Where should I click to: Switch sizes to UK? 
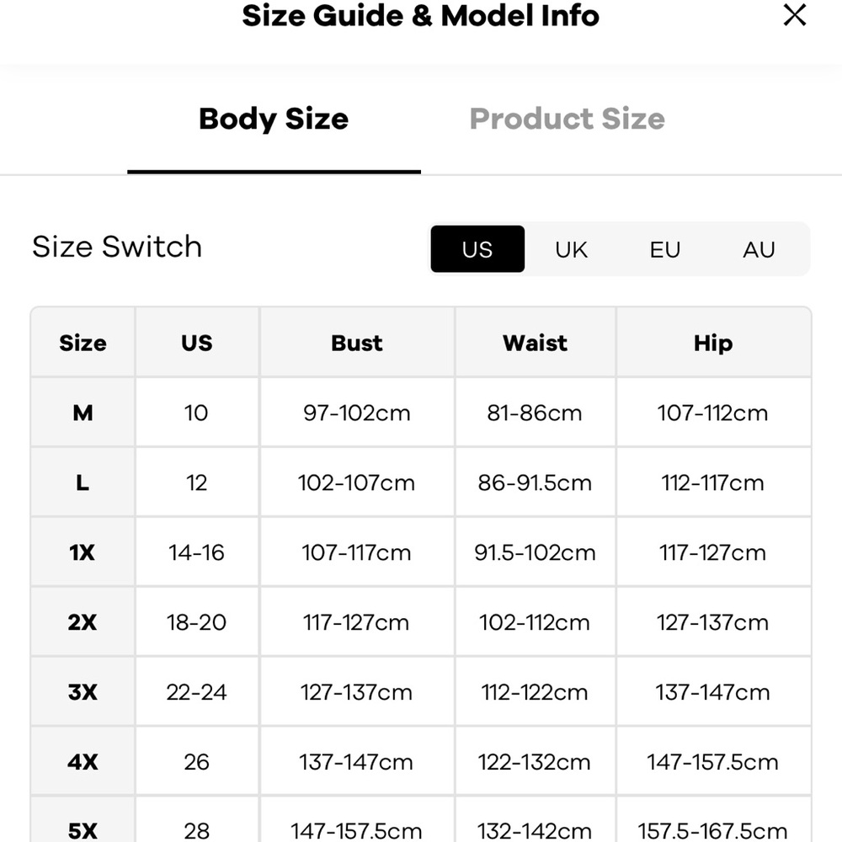click(x=571, y=249)
